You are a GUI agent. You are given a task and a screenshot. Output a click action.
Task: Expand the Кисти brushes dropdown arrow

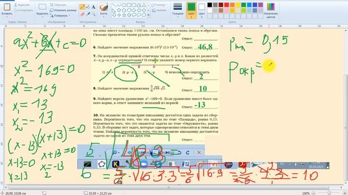coord(104,17)
